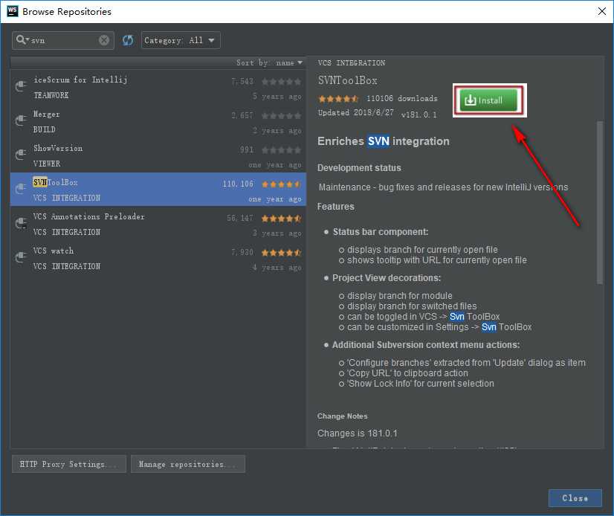The height and width of the screenshot is (516, 614).
Task: Click the 7,930 download count
Action: [242, 252]
